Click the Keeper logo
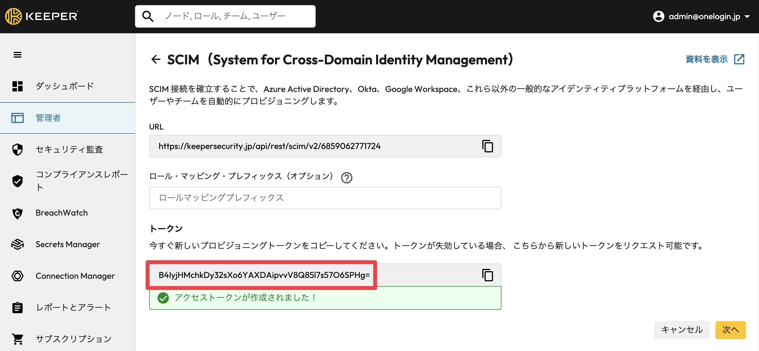This screenshot has width=759, height=351. (42, 16)
